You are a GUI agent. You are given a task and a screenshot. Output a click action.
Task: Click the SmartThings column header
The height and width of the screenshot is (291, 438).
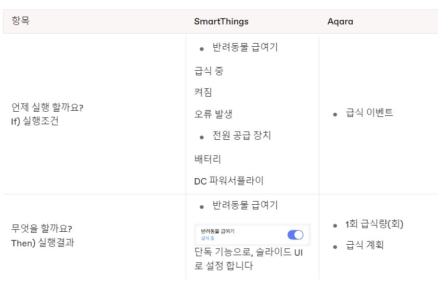[x=221, y=21]
